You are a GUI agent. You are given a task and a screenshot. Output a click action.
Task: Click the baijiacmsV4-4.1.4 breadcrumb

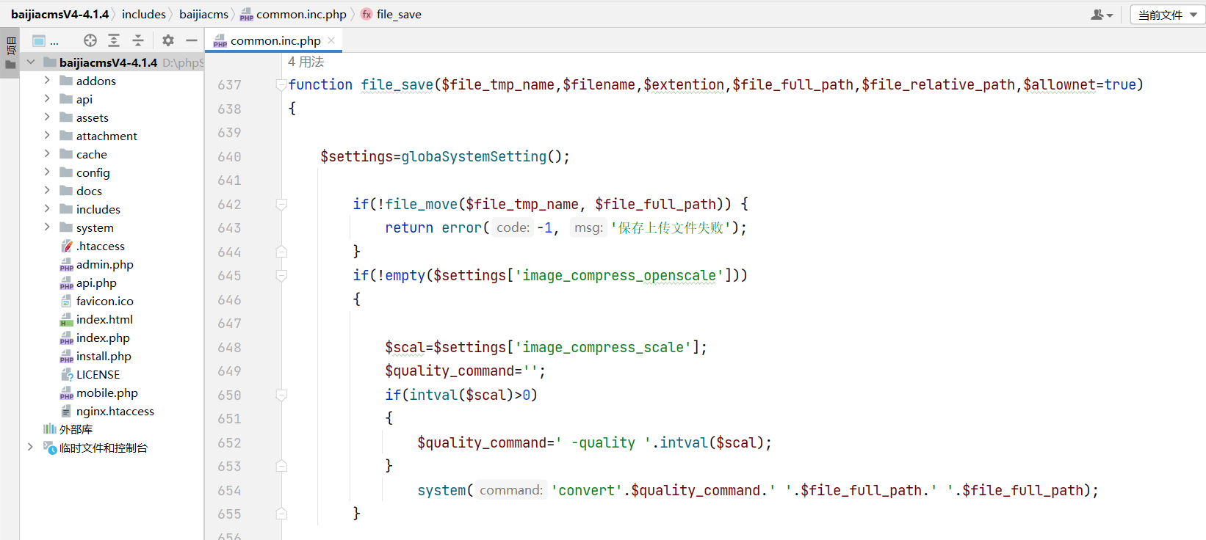pos(60,14)
